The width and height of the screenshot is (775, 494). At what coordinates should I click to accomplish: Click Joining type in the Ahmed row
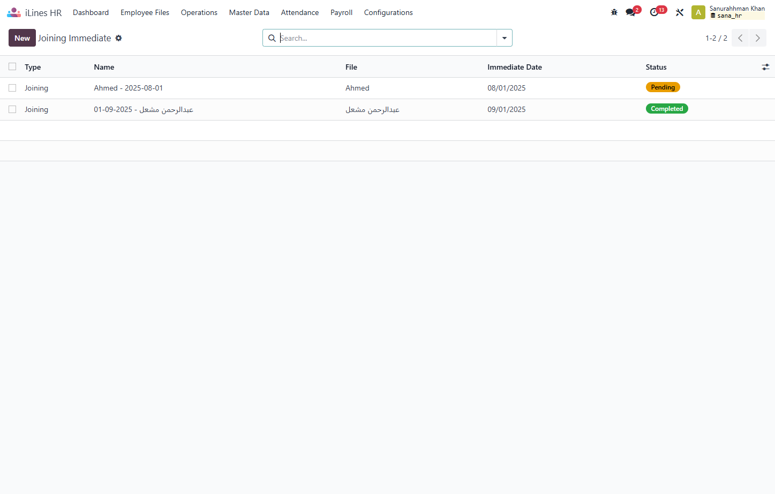(x=36, y=88)
